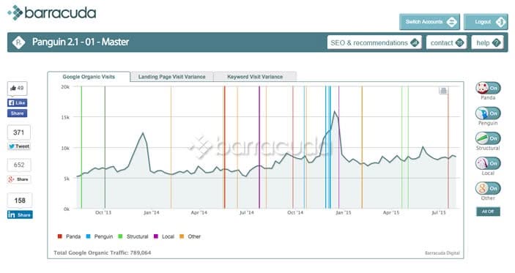Click the 652 Google Plus count bubble

pos(19,165)
